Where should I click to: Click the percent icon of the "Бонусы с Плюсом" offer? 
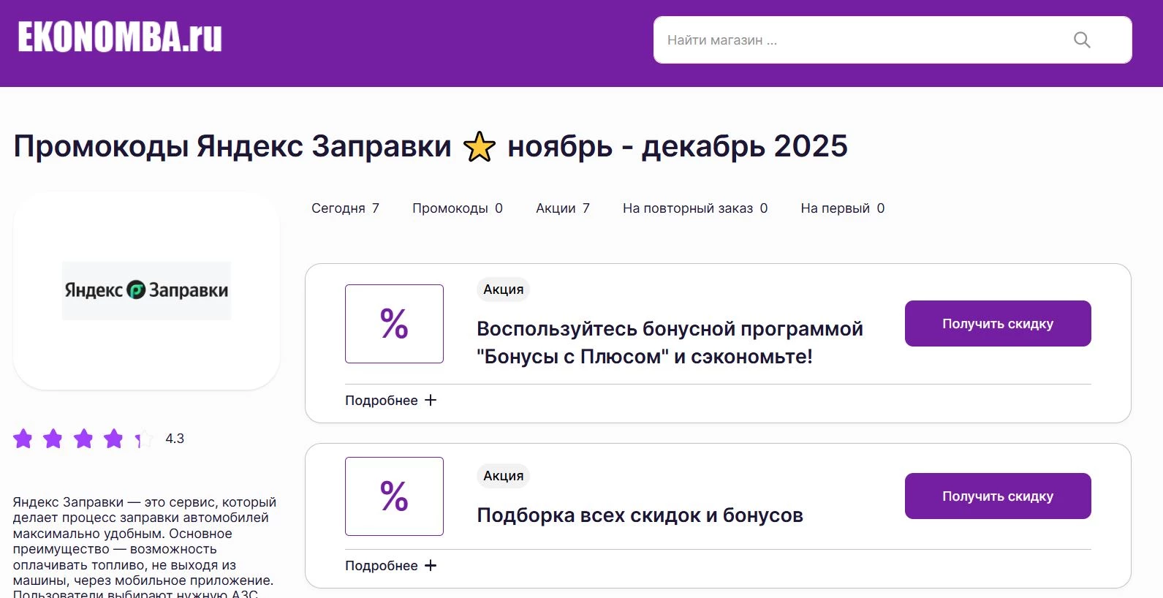[394, 324]
